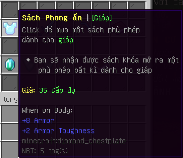Click the top-row pane slot above "Sách"
This screenshot has width=183, height=158.
point(28,6)
